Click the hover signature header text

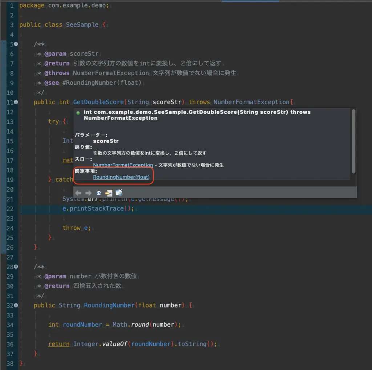pyautogui.click(x=197, y=115)
